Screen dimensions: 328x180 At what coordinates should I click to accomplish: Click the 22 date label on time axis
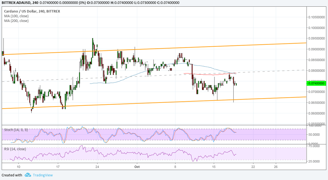point(253,167)
